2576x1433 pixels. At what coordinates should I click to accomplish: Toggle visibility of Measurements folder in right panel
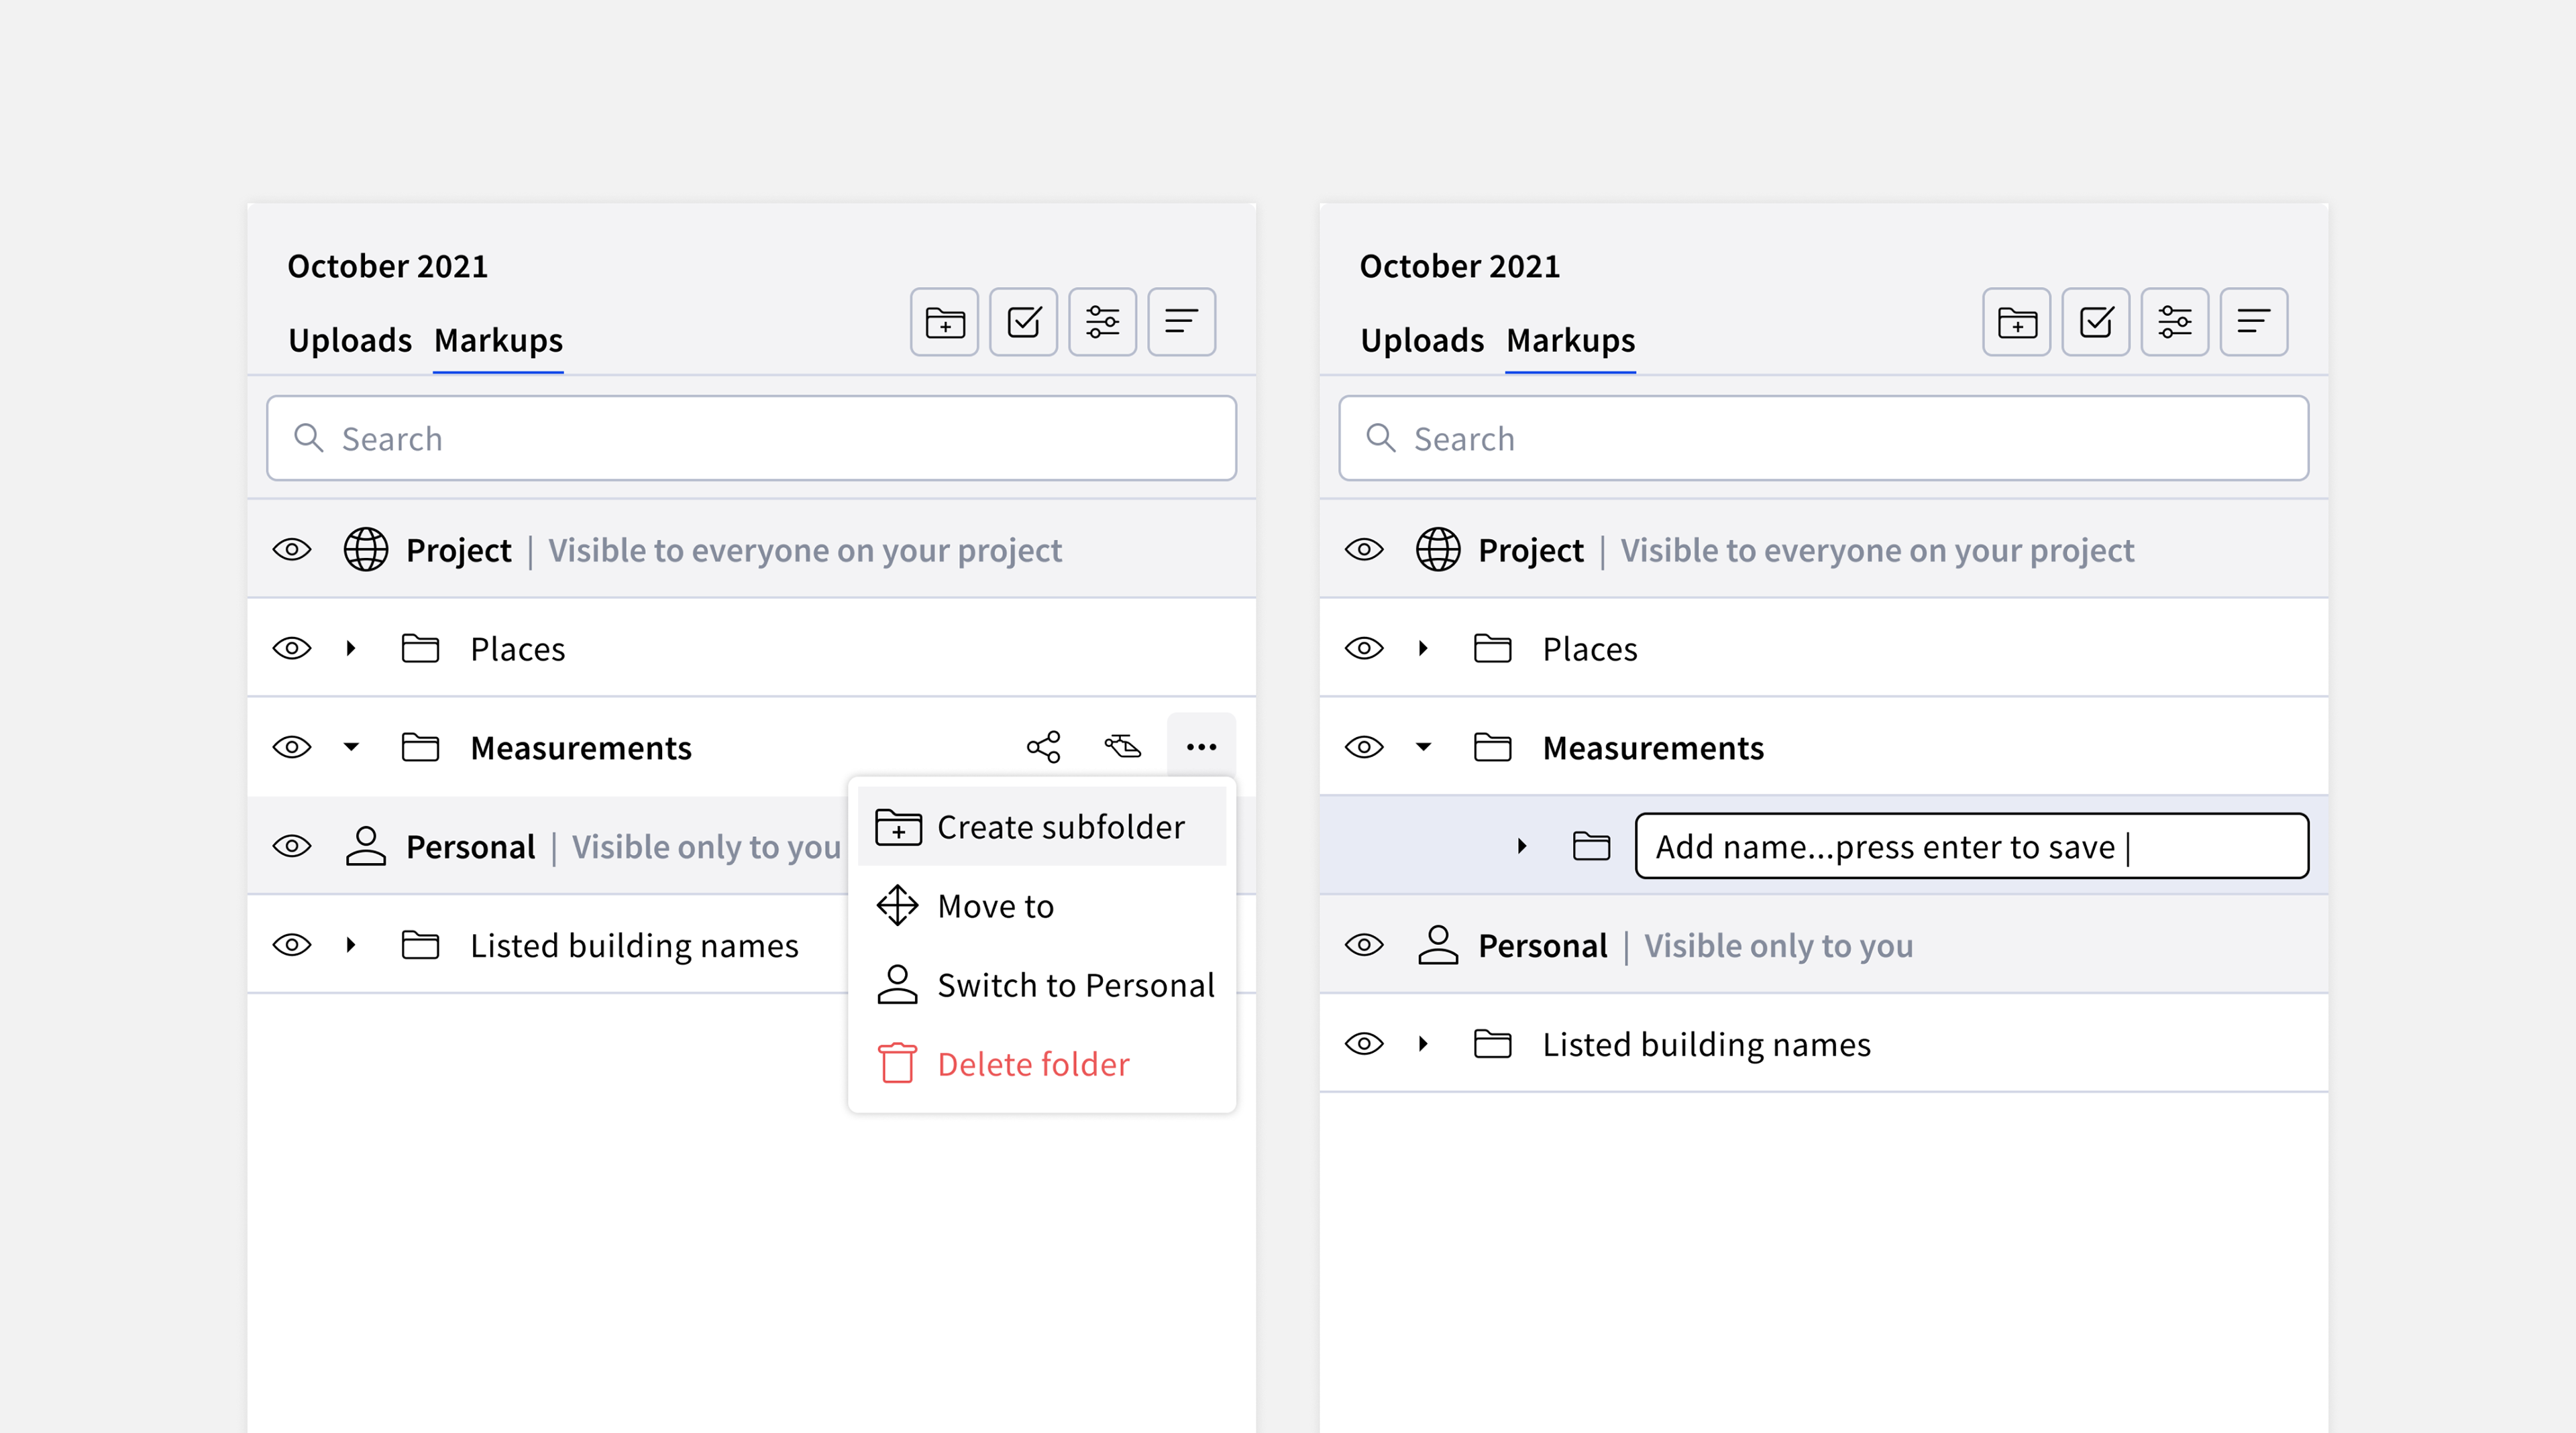coord(1364,748)
